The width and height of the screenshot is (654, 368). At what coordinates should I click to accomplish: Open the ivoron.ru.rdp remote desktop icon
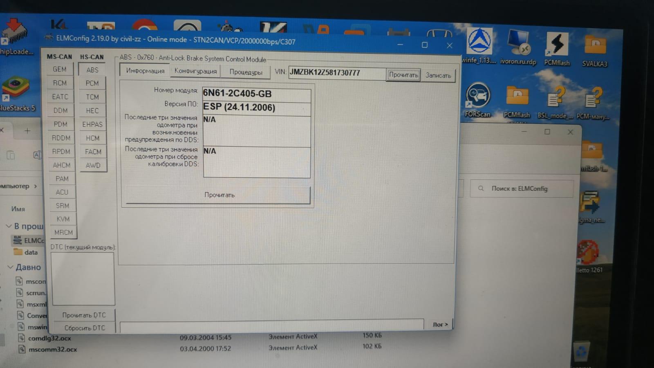(518, 45)
